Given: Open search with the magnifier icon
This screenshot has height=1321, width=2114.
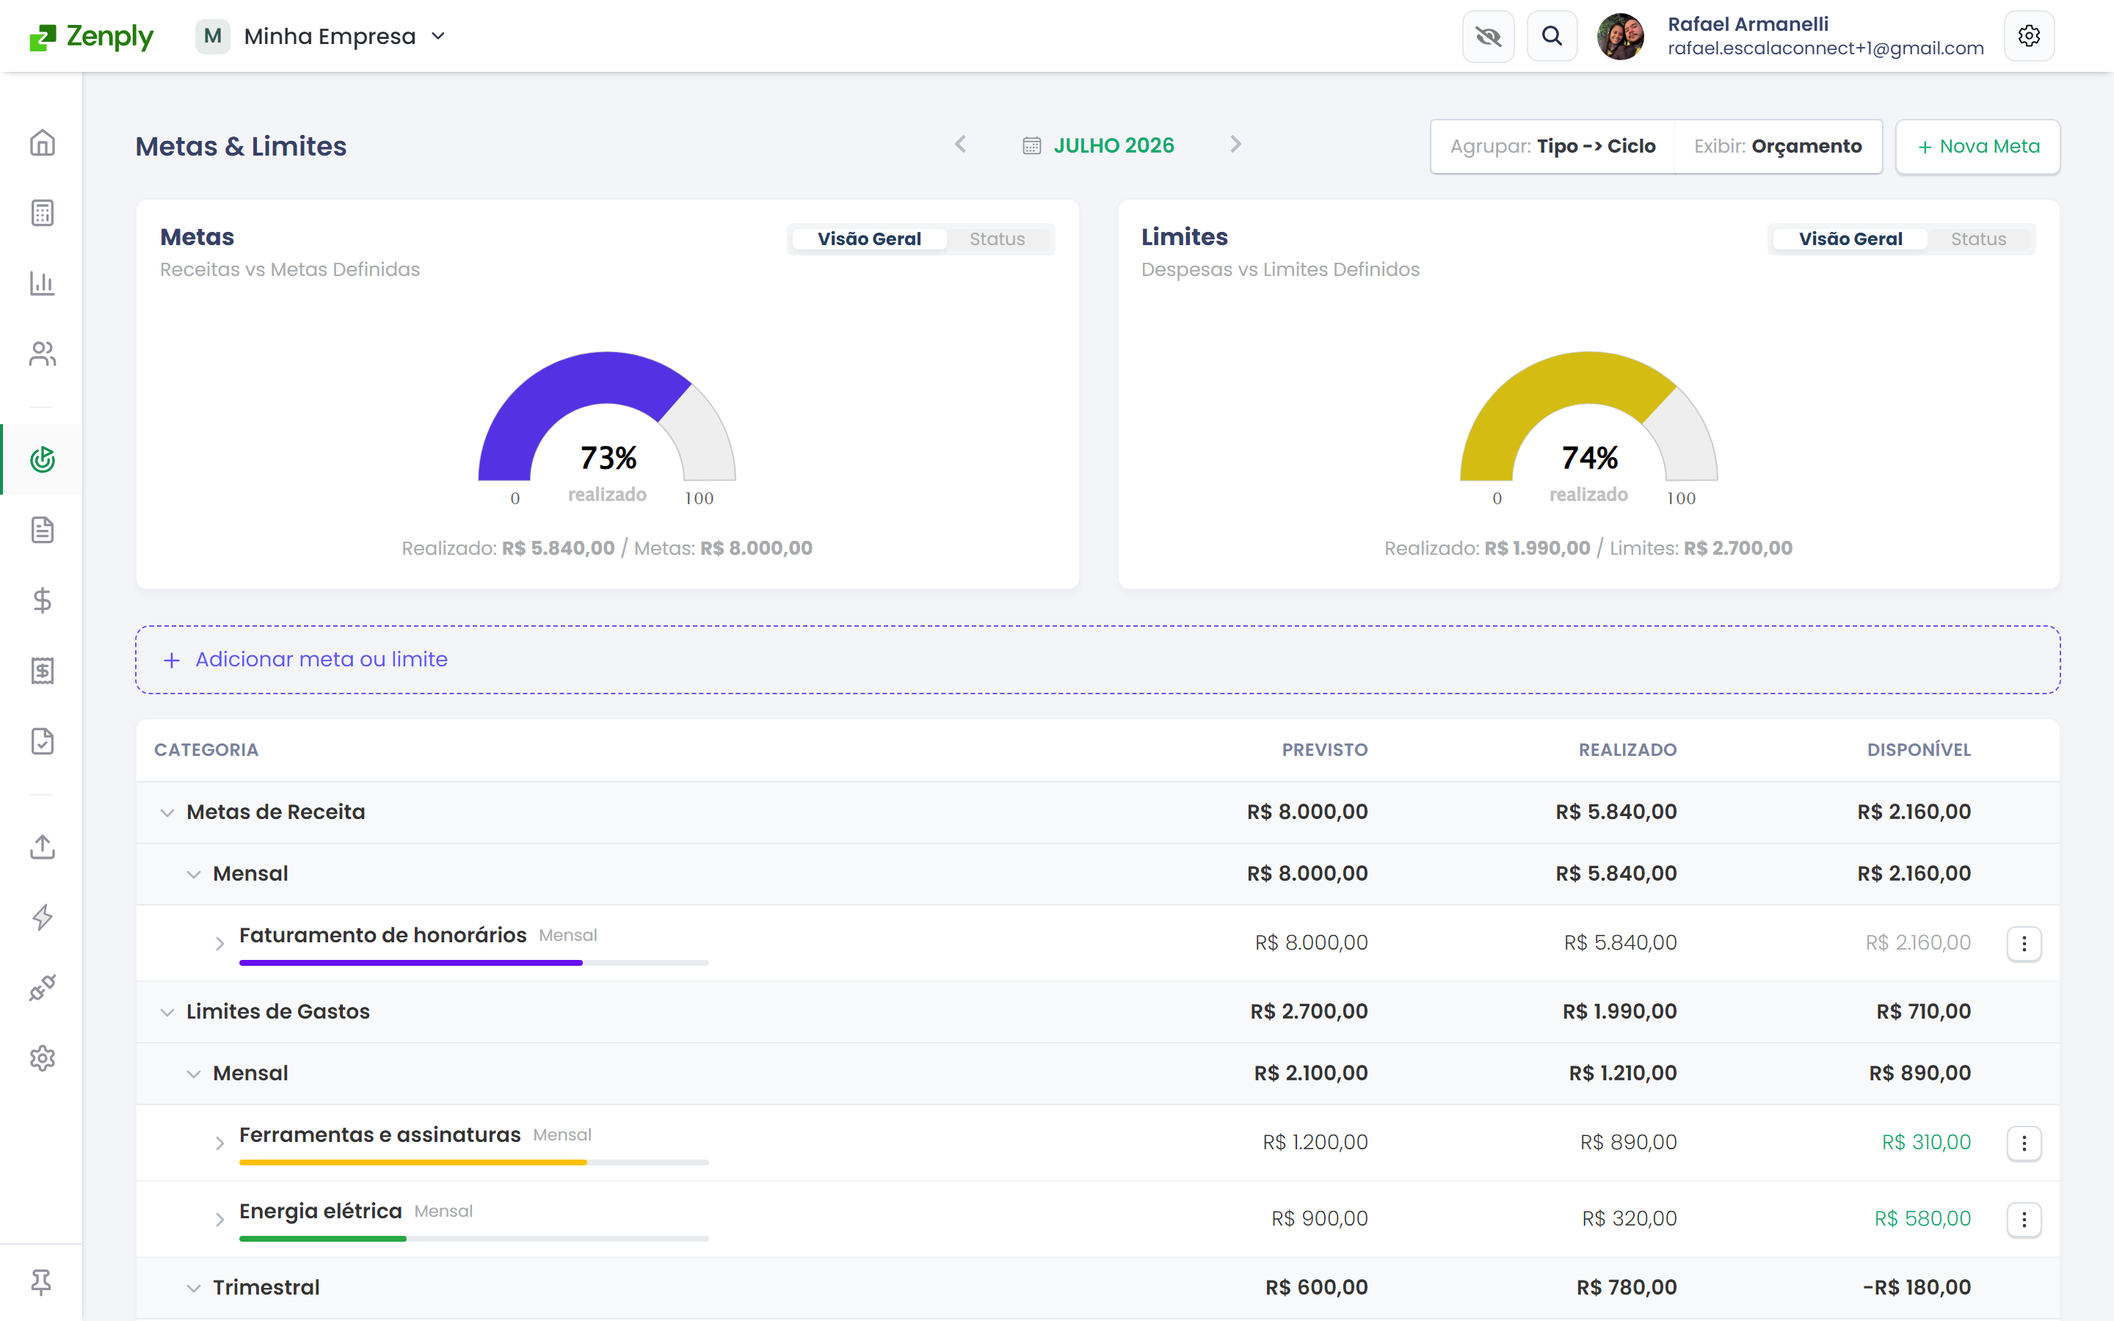Looking at the screenshot, I should (1552, 36).
